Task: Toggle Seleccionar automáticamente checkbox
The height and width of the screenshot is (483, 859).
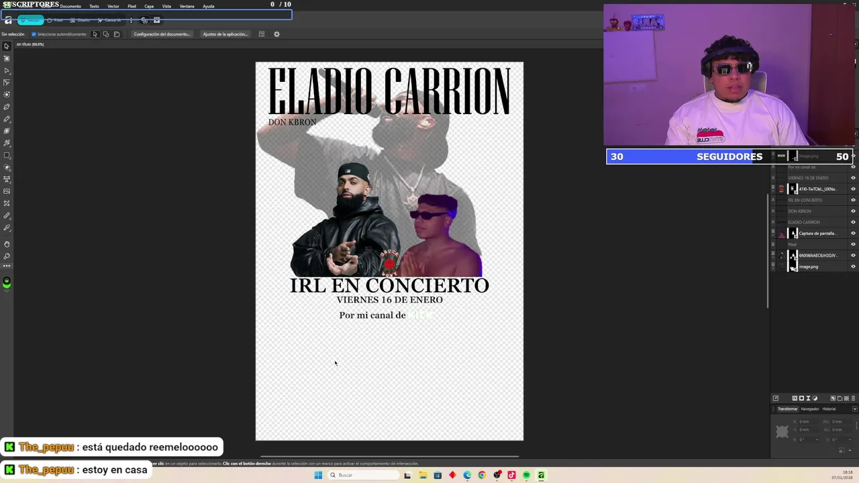Action: coord(34,34)
